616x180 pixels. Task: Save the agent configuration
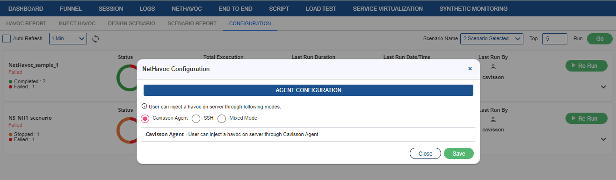click(459, 153)
